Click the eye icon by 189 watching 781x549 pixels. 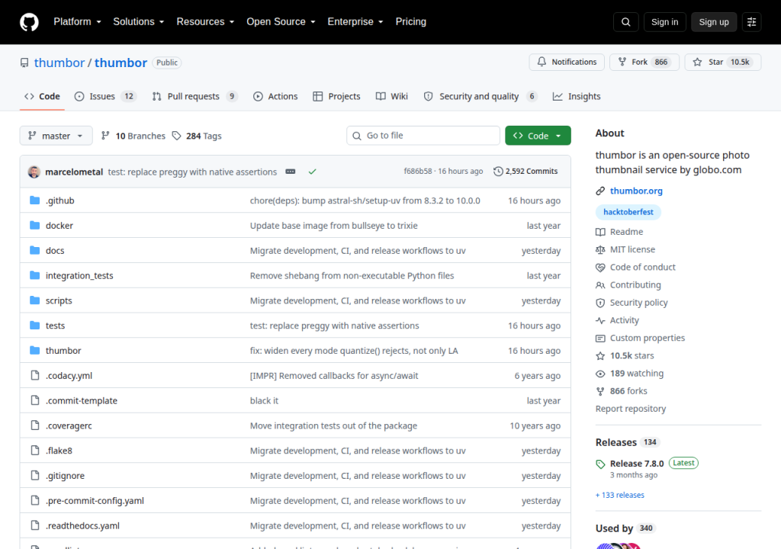(600, 373)
